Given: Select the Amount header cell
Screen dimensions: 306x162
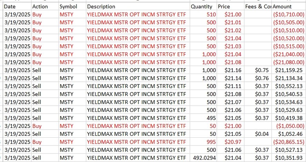Looking at the screenshot, I should click(289, 6).
